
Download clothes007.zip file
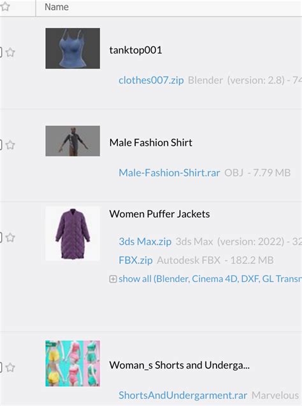(151, 80)
